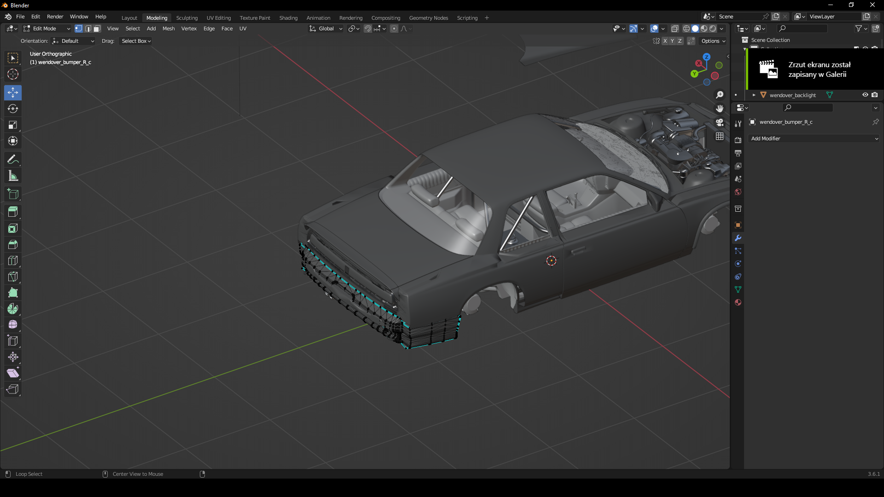Disable wendover_backlight in renders
This screenshot has width=884, height=497.
[x=874, y=95]
